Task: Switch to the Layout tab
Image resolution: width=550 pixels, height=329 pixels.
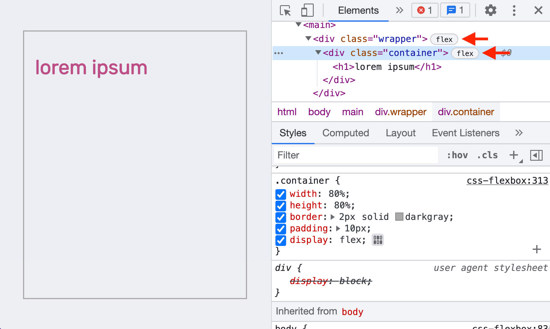Action: [401, 133]
